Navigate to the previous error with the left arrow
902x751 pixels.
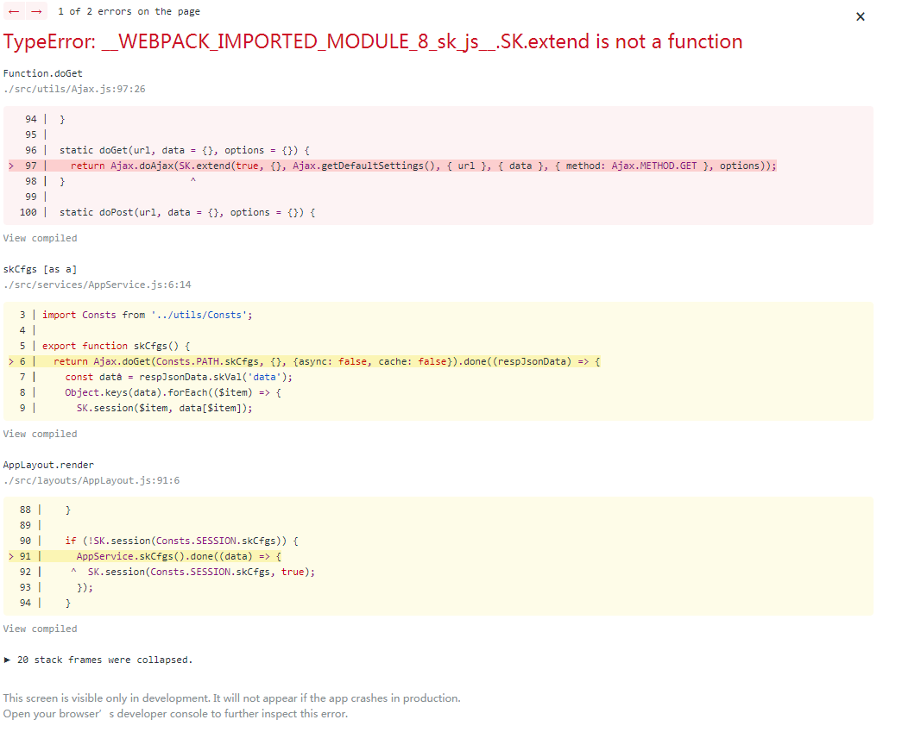pos(12,11)
